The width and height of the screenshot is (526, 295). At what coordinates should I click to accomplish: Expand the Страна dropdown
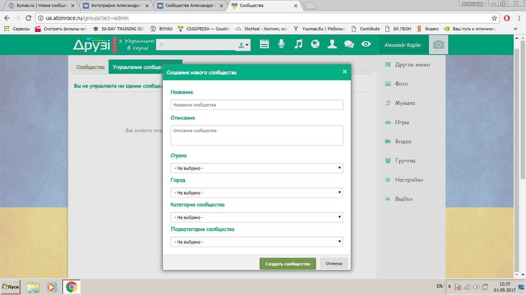coord(256,168)
